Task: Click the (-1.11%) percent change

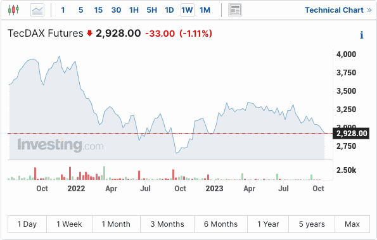Action: [196, 34]
